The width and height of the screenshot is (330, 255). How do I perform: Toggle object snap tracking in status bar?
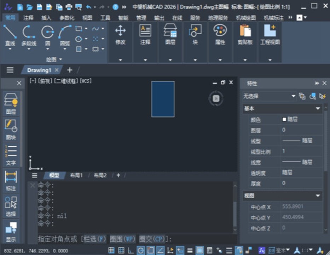pos(160,250)
